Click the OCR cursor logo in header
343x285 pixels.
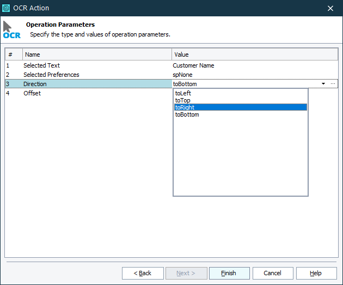pos(11,29)
